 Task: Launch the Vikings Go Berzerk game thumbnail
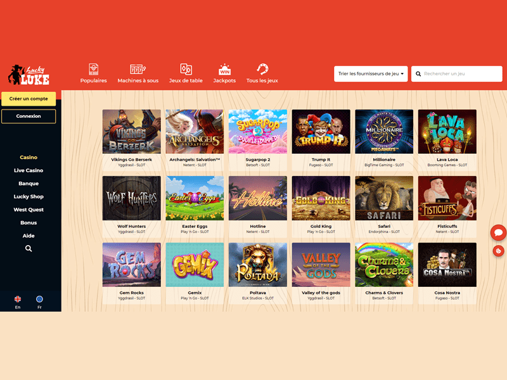132,132
